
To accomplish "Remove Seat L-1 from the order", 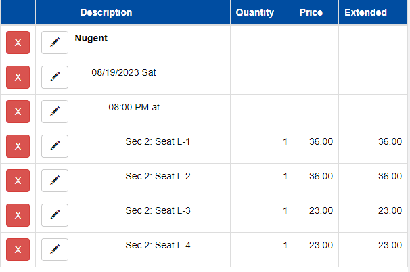I will click(18, 146).
